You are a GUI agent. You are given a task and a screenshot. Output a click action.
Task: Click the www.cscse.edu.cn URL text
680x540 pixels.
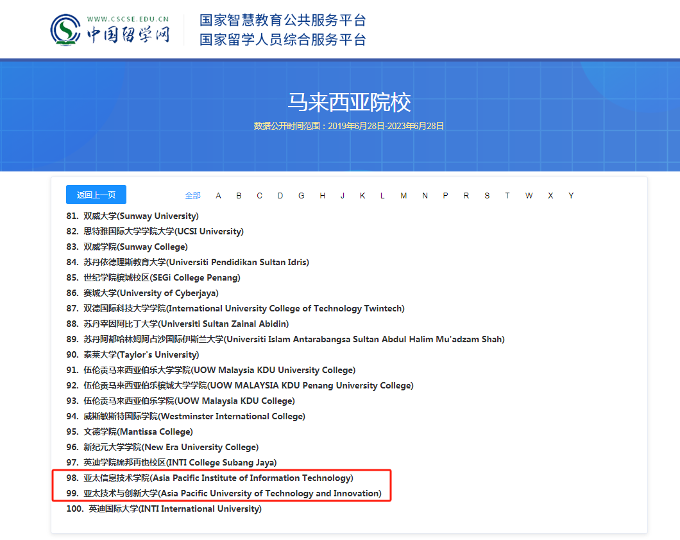[x=128, y=19]
